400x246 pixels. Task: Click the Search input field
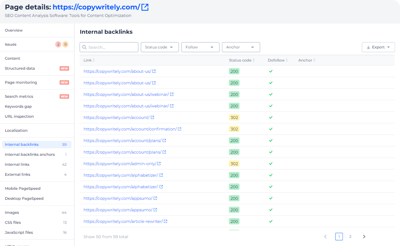click(109, 47)
